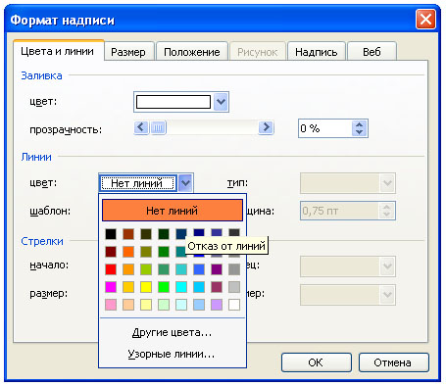Pick the dark red (maroon) swatch

(x=111, y=252)
